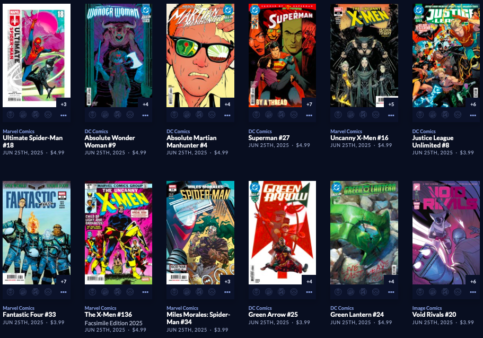Toggle read status for Green Arrow #25
Viewport: 483px width, 338px height.
coord(281,292)
